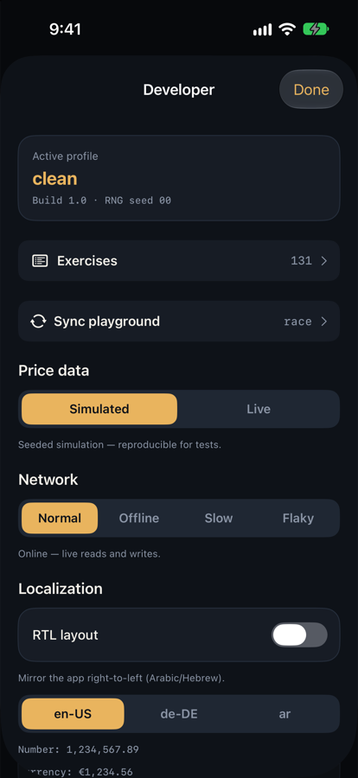Toggle the RTL layout switch
The width and height of the screenshot is (358, 778).
pyautogui.click(x=299, y=635)
